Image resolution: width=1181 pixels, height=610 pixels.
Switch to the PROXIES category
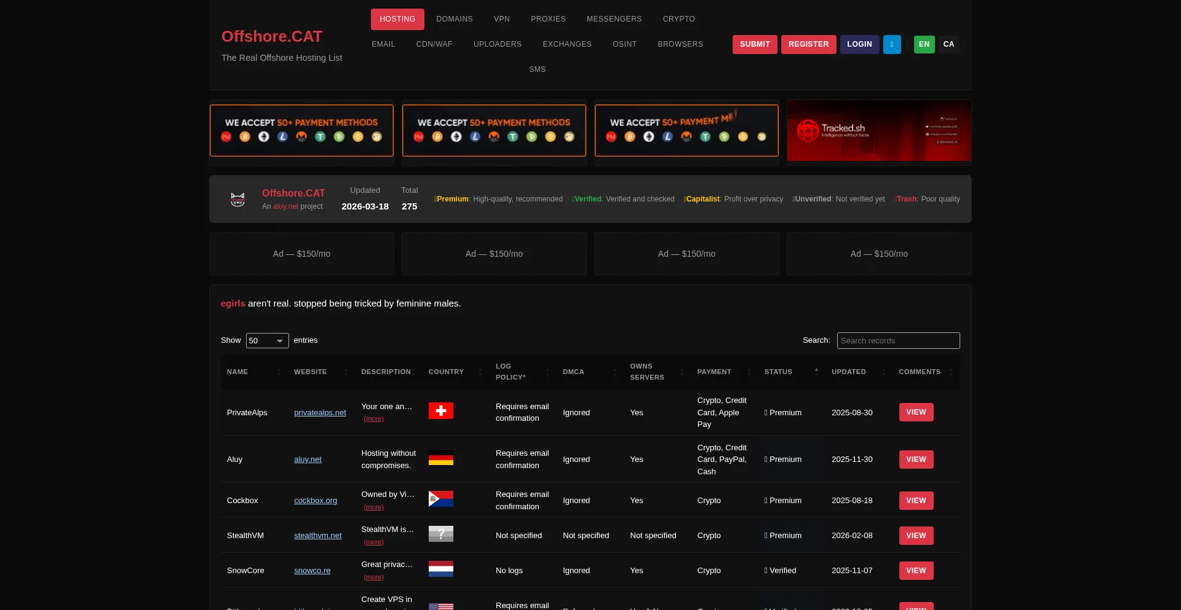click(548, 19)
